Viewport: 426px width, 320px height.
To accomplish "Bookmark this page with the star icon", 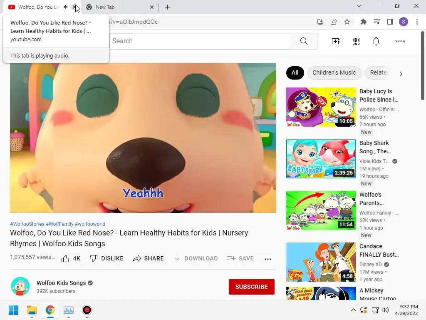I will coord(347,22).
